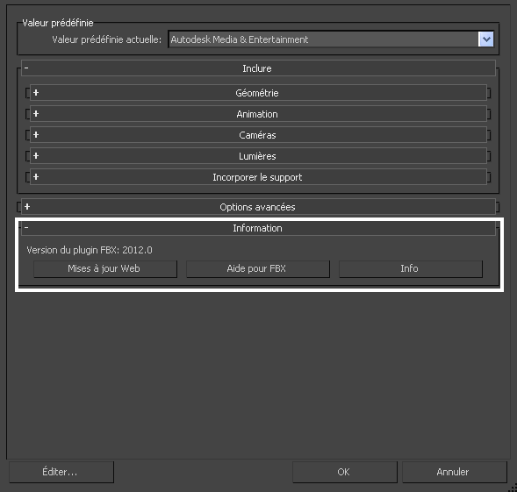This screenshot has width=517, height=492.
Task: Expand the Caméras rollout plus icon
Action: 36,135
